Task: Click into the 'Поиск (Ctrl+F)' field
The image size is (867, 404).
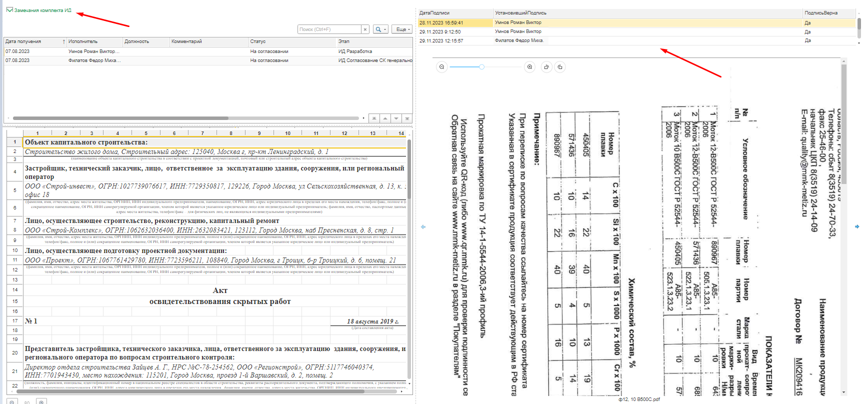Action: (x=328, y=29)
